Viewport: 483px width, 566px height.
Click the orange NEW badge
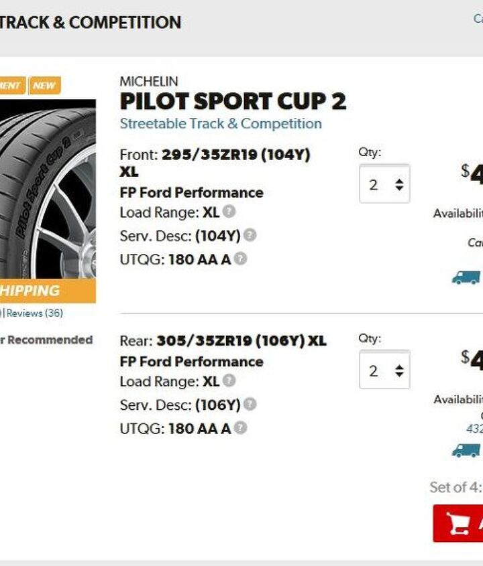[x=45, y=86]
